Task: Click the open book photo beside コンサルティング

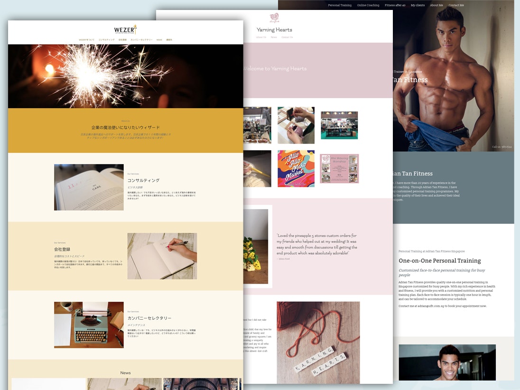Action: tap(89, 187)
